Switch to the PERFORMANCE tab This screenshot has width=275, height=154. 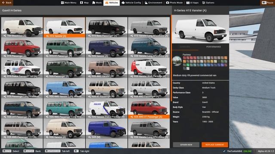tap(214, 47)
